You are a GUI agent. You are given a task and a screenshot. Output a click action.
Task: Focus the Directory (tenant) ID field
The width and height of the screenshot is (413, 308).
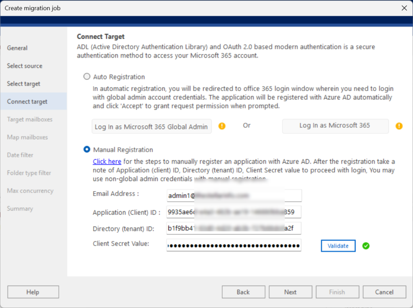[234, 228]
